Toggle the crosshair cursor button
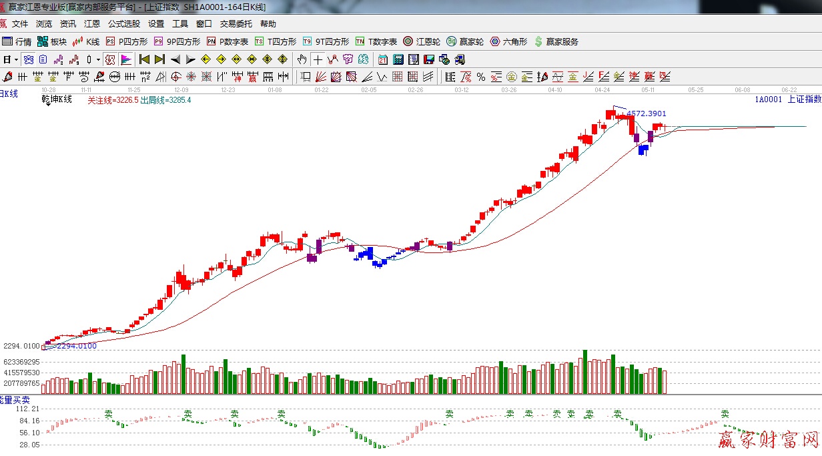The width and height of the screenshot is (822, 456). tap(318, 59)
